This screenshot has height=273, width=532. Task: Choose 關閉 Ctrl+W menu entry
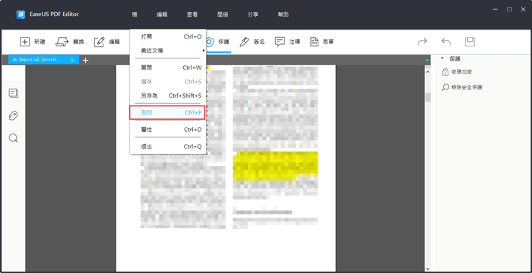click(x=168, y=67)
